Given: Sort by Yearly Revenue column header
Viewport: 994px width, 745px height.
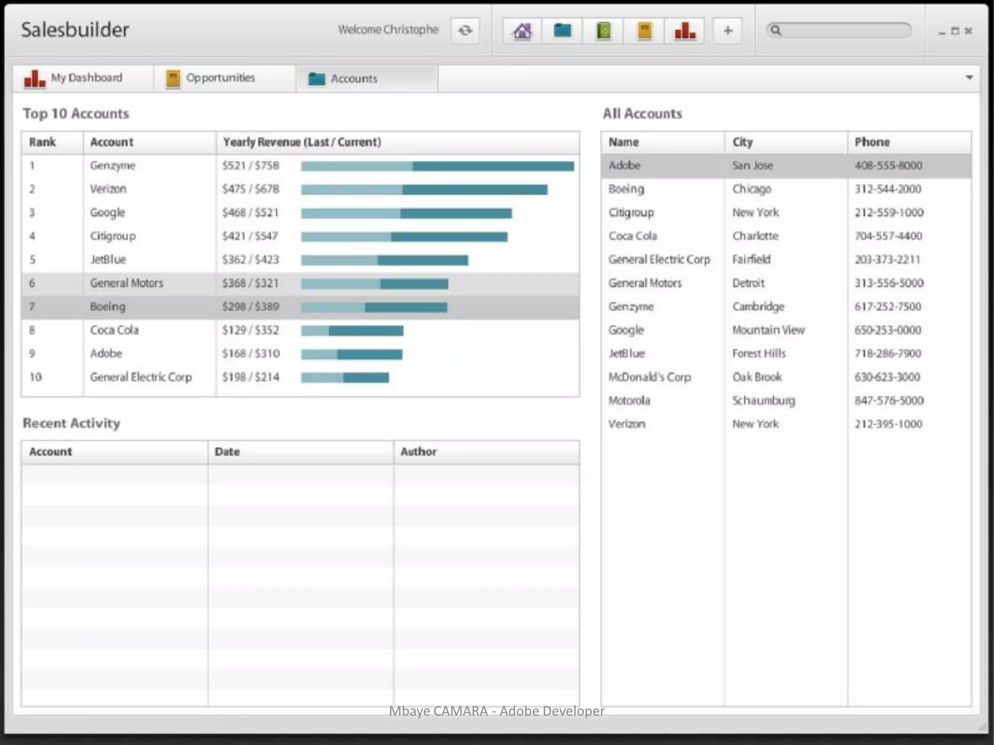Looking at the screenshot, I should (302, 142).
